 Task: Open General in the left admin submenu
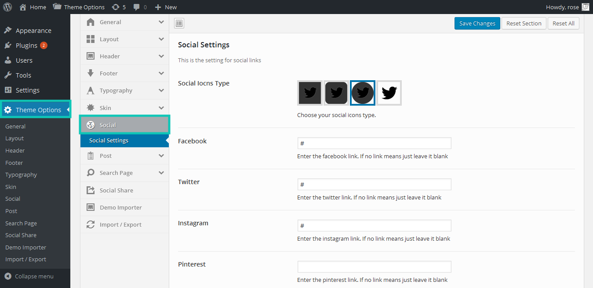[x=15, y=126]
